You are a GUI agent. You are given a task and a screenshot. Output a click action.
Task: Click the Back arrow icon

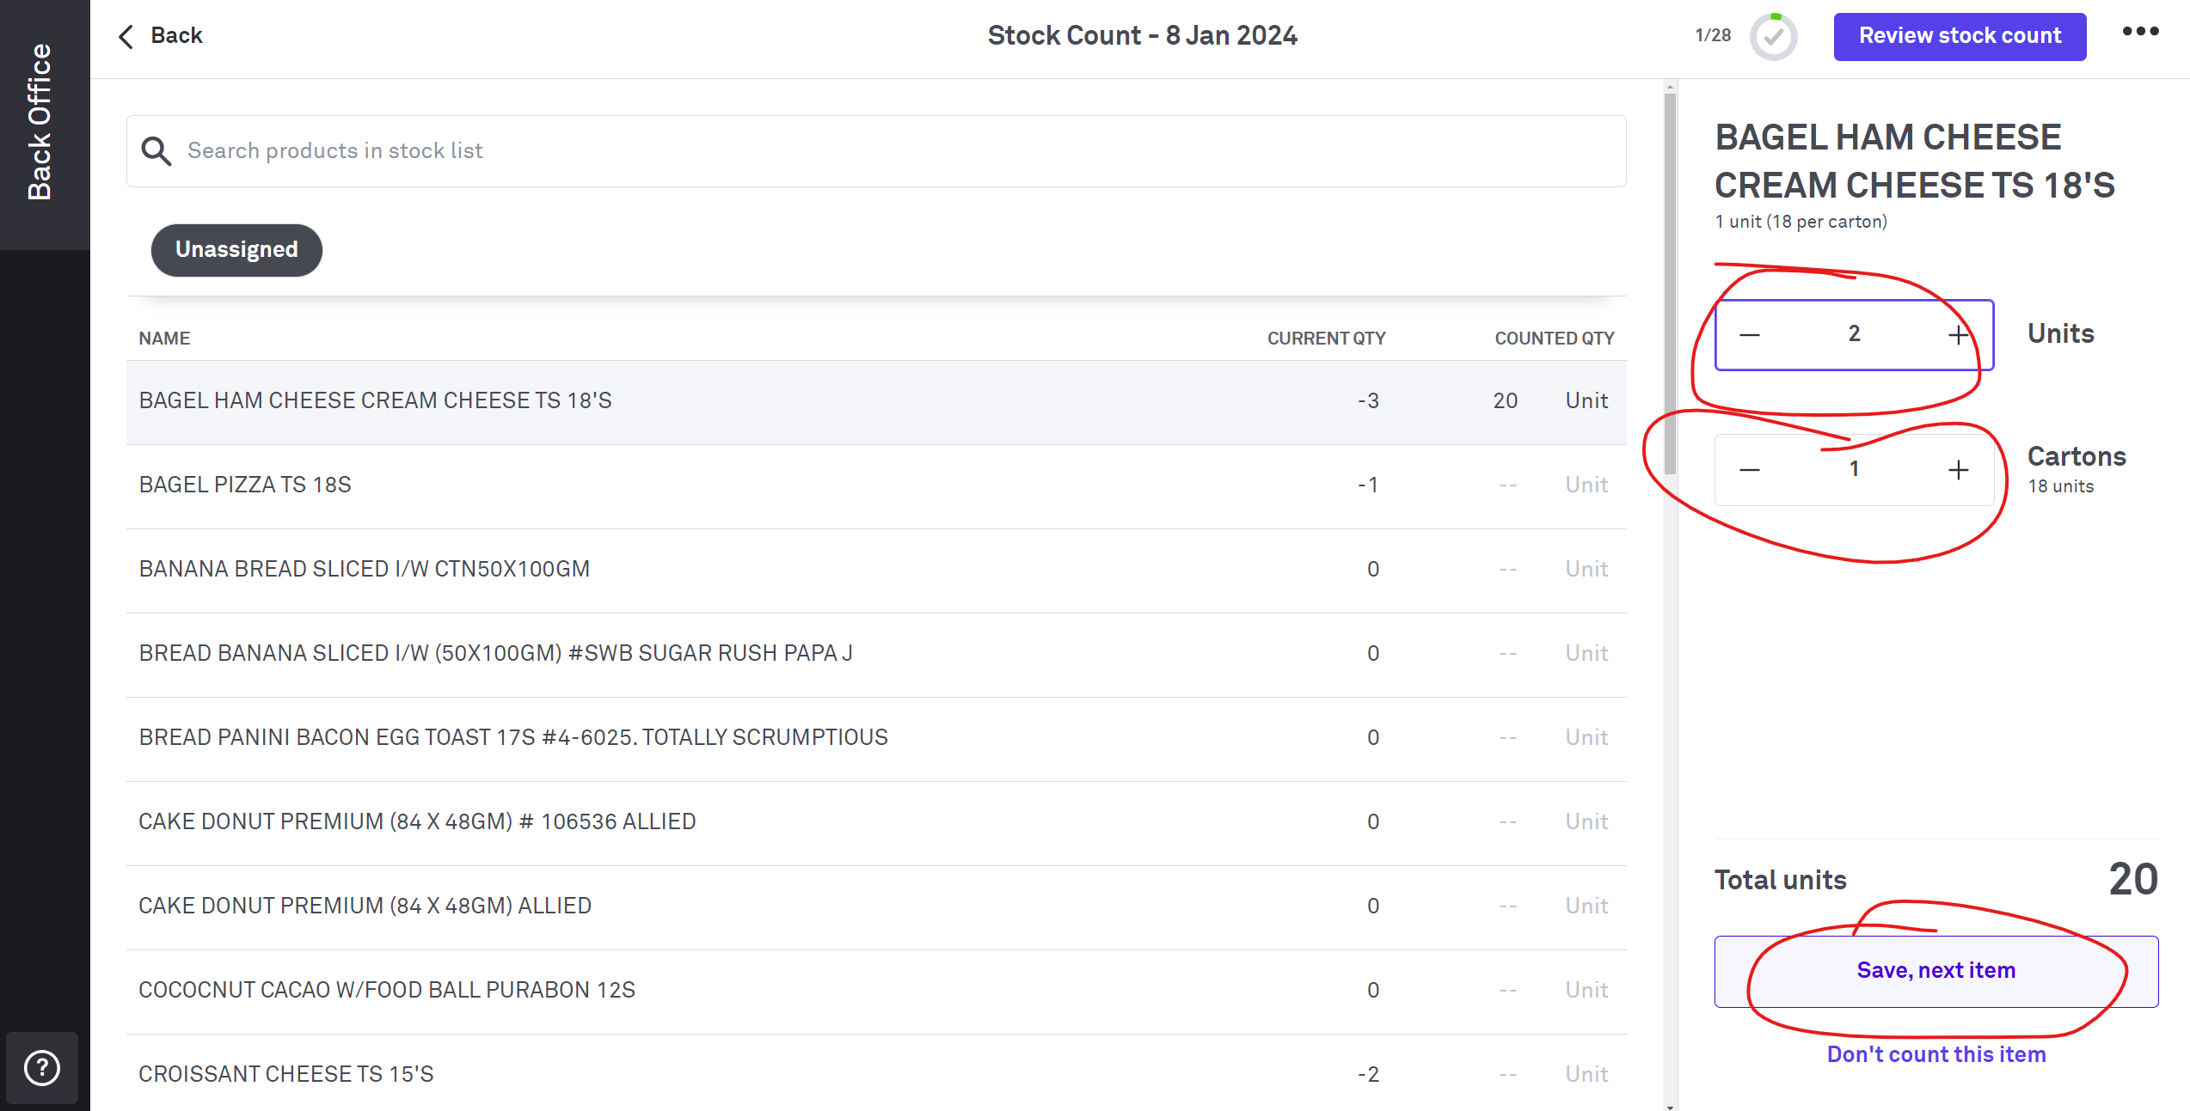pos(126,36)
